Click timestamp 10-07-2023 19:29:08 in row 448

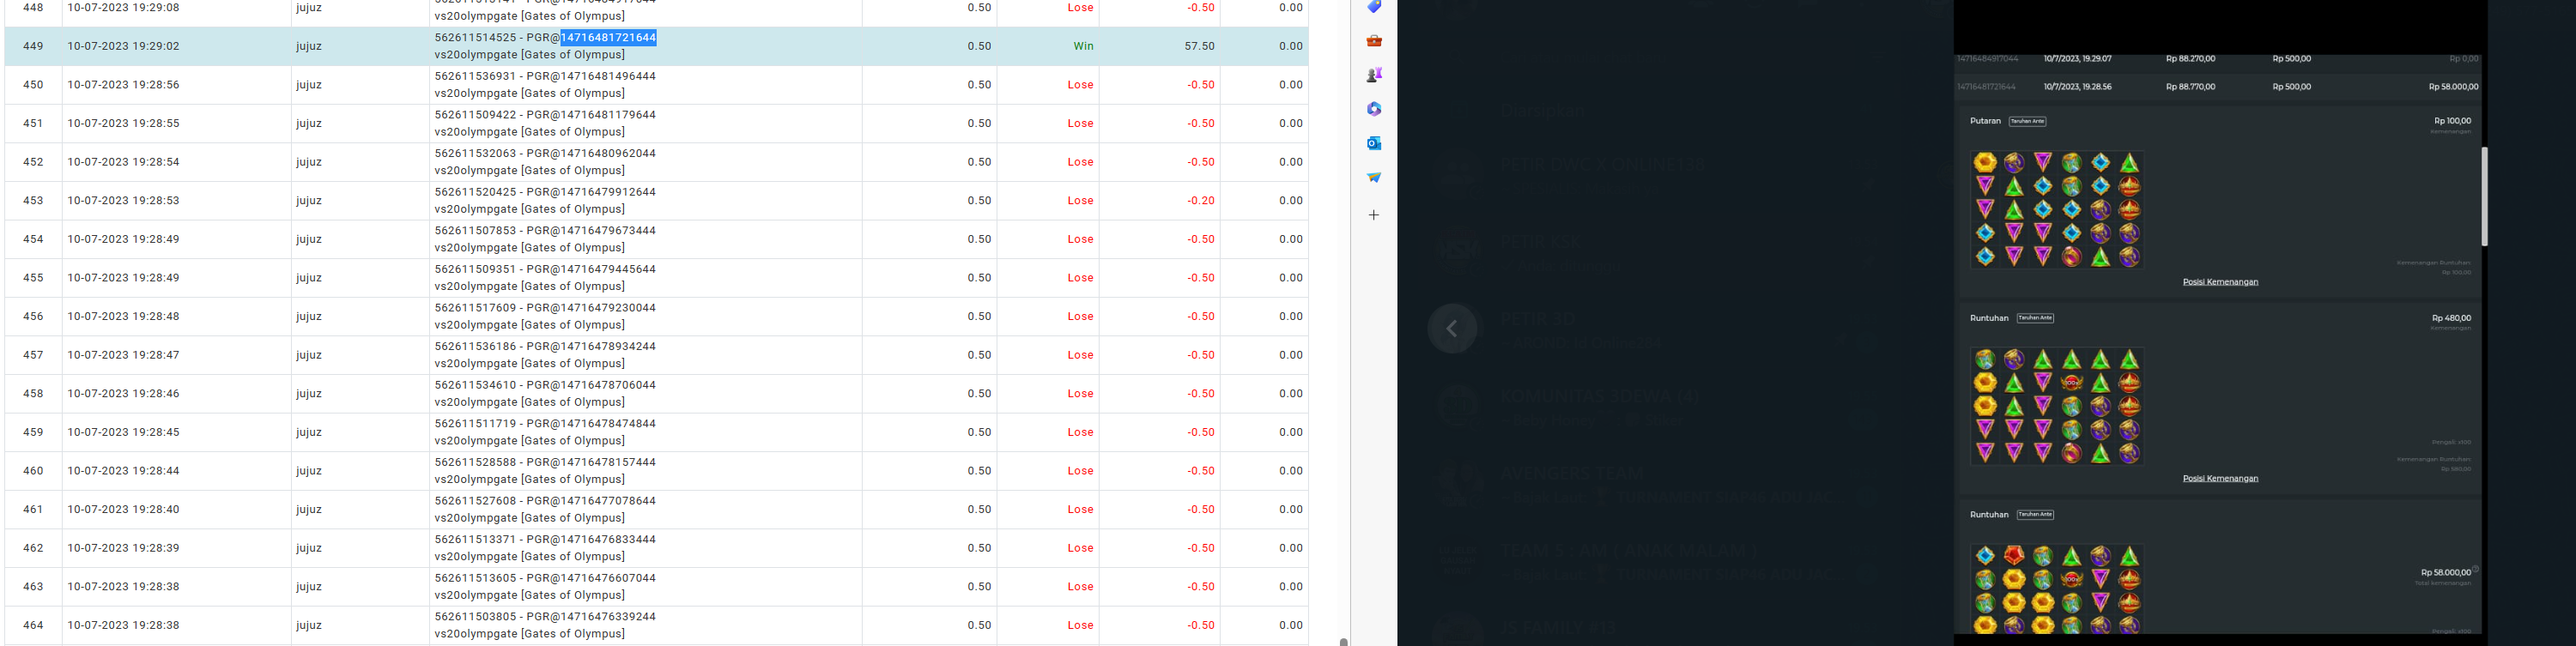(x=124, y=8)
